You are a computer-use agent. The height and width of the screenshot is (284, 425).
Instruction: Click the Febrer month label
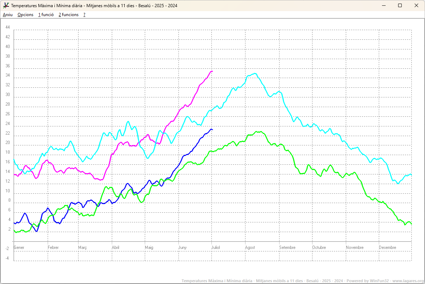tap(53, 247)
